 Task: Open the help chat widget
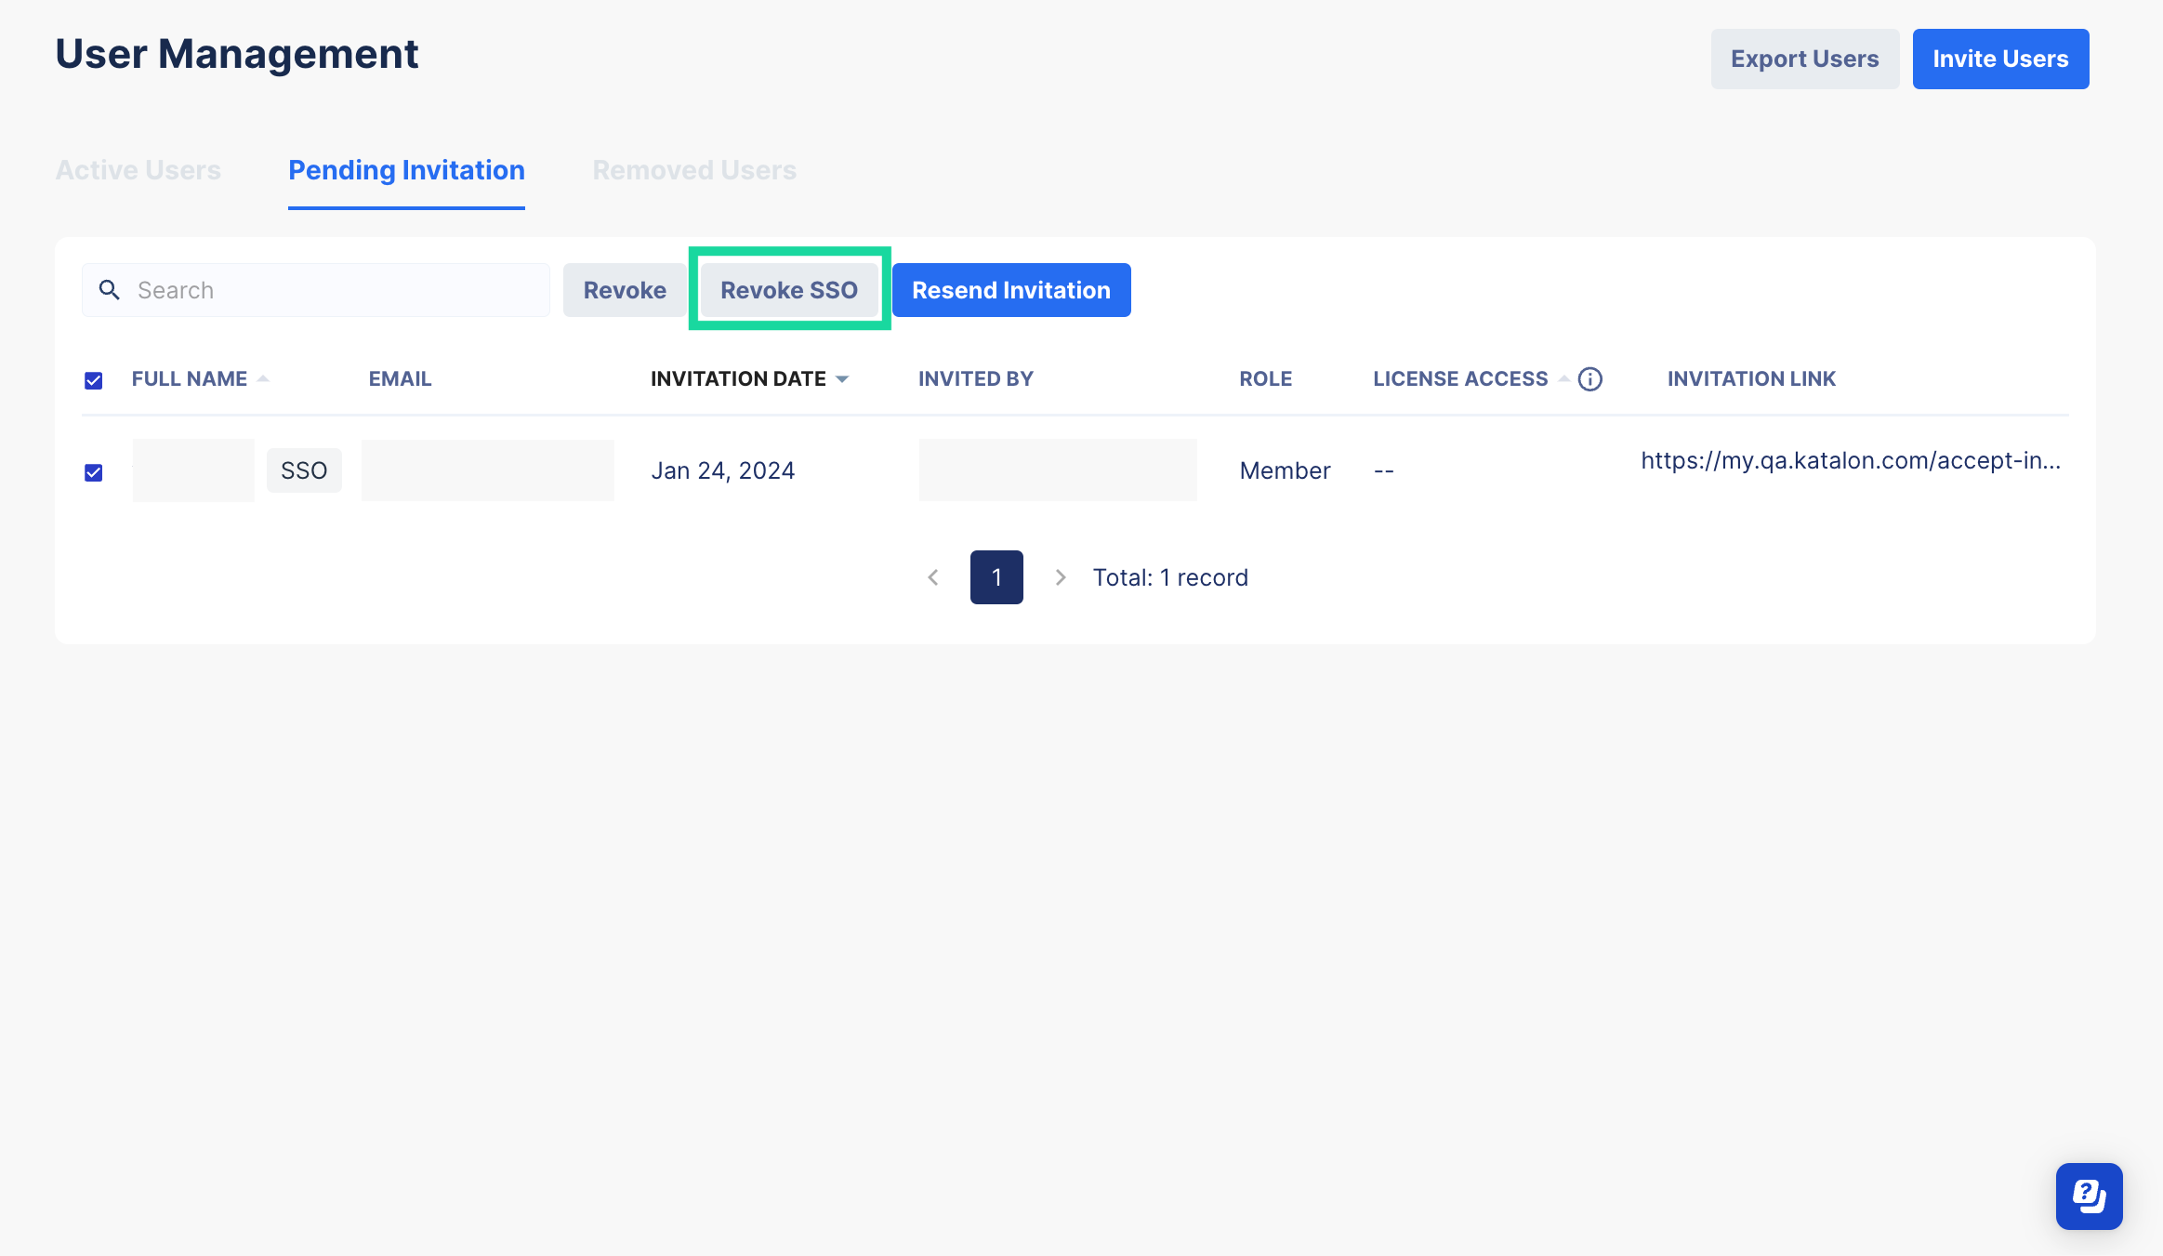click(2089, 1196)
